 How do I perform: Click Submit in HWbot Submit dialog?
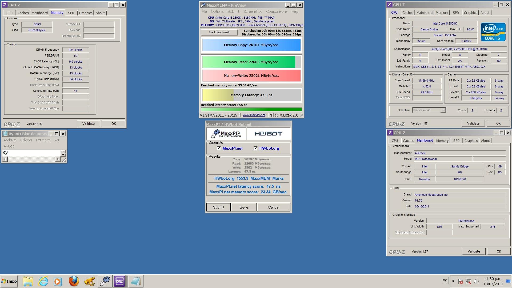coord(218,207)
